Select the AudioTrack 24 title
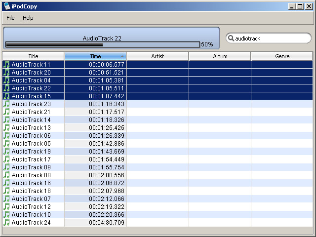The height and width of the screenshot is (237, 316). 31,223
